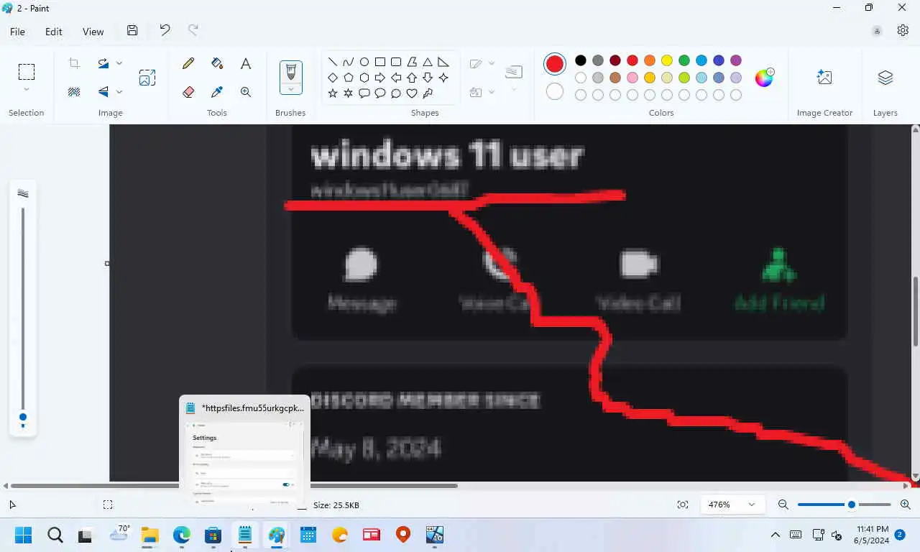Choose the rectangular Selection tool
Screen dimensions: 920x552
[x=27, y=72]
